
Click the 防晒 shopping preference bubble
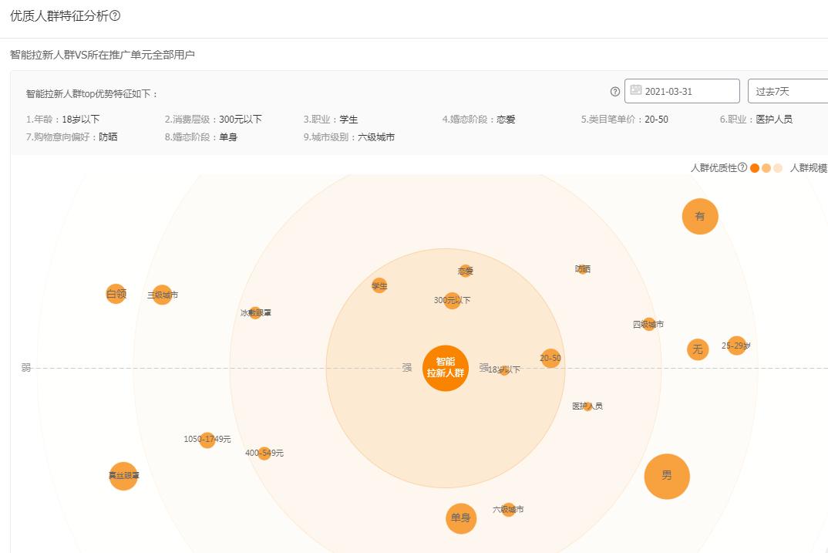pos(582,271)
